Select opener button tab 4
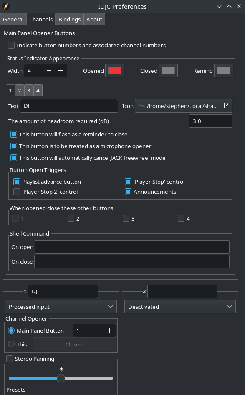This screenshot has height=395, width=245. [38, 90]
